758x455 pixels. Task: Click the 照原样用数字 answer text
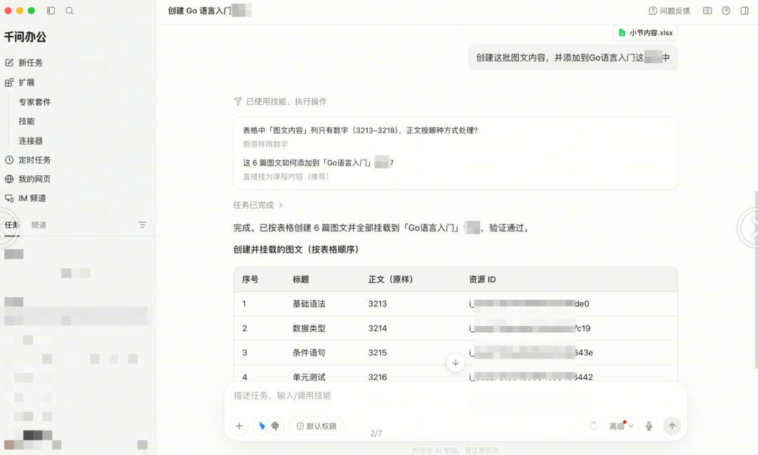(265, 144)
